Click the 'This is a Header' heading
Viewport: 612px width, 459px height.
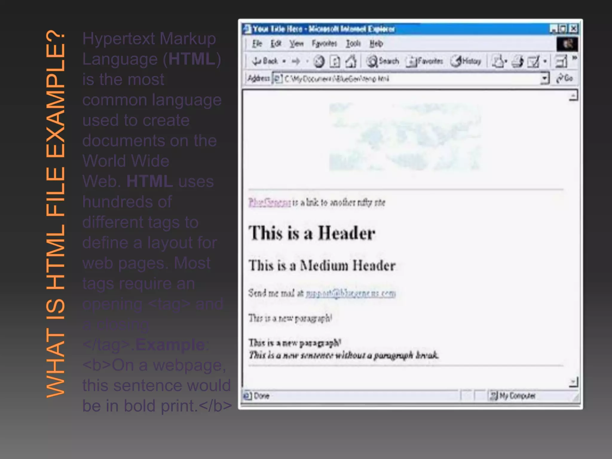click(312, 233)
